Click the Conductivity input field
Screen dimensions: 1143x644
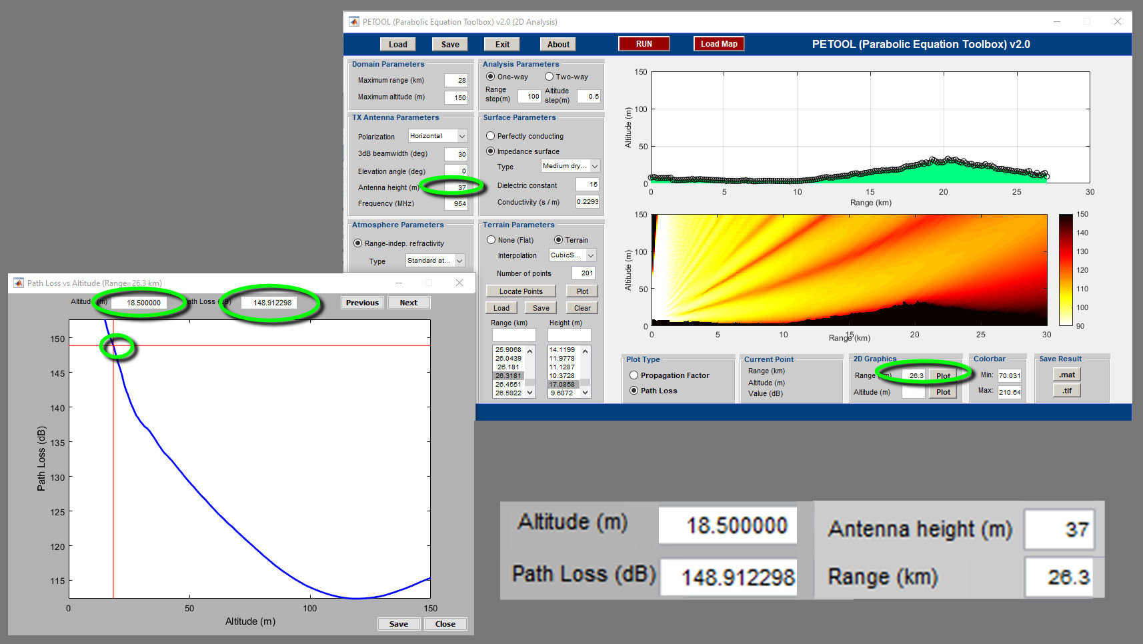588,201
